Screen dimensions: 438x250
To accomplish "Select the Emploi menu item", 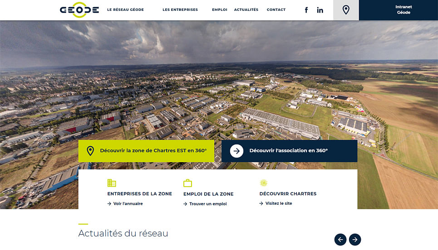I will tap(219, 10).
